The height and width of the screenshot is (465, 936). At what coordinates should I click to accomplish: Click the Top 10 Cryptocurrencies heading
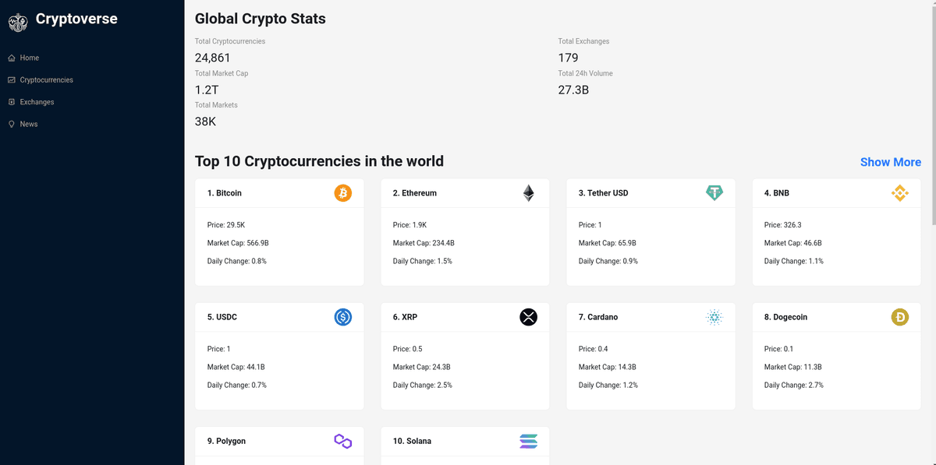tap(319, 161)
